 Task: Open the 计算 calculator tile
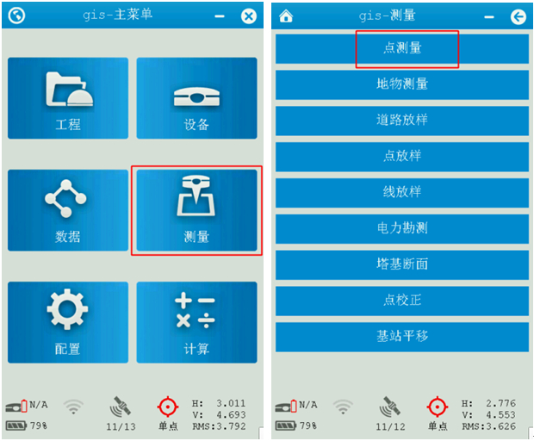pos(197,322)
